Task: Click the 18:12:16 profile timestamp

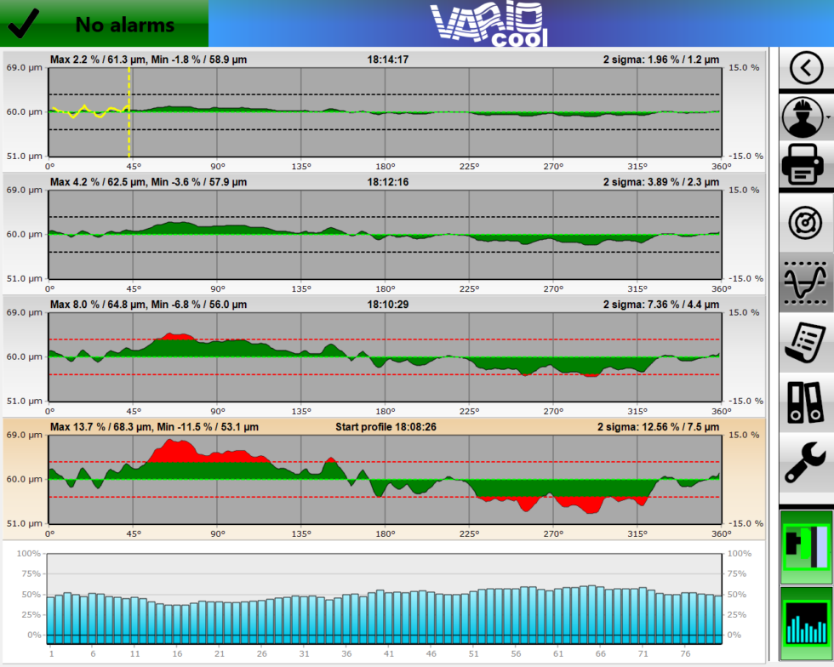Action: point(387,182)
